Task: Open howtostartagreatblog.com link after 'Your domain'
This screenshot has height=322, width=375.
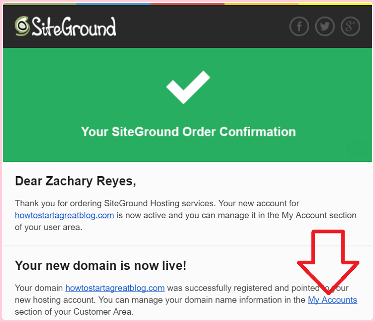Action: pyautogui.click(x=115, y=288)
